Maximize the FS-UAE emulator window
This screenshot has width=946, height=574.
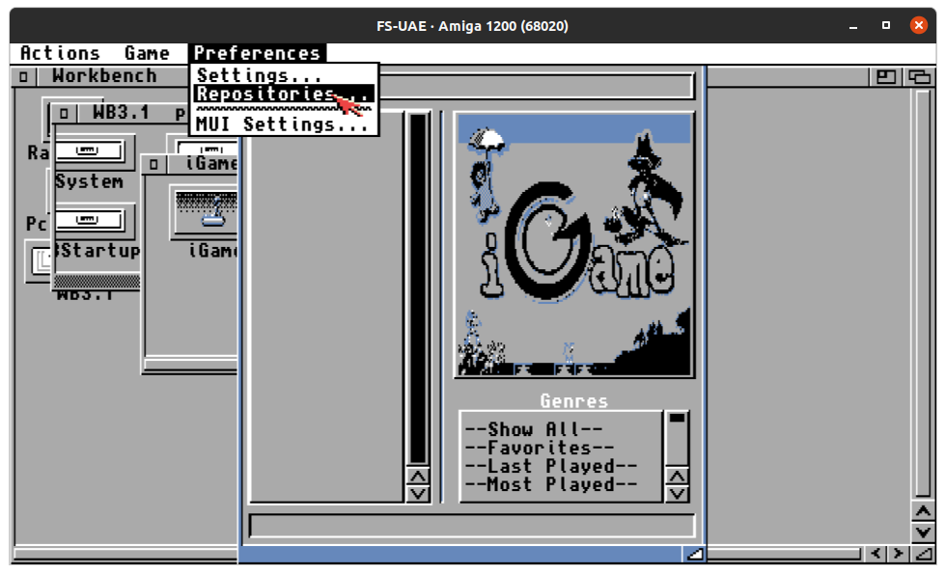pyautogui.click(x=886, y=25)
